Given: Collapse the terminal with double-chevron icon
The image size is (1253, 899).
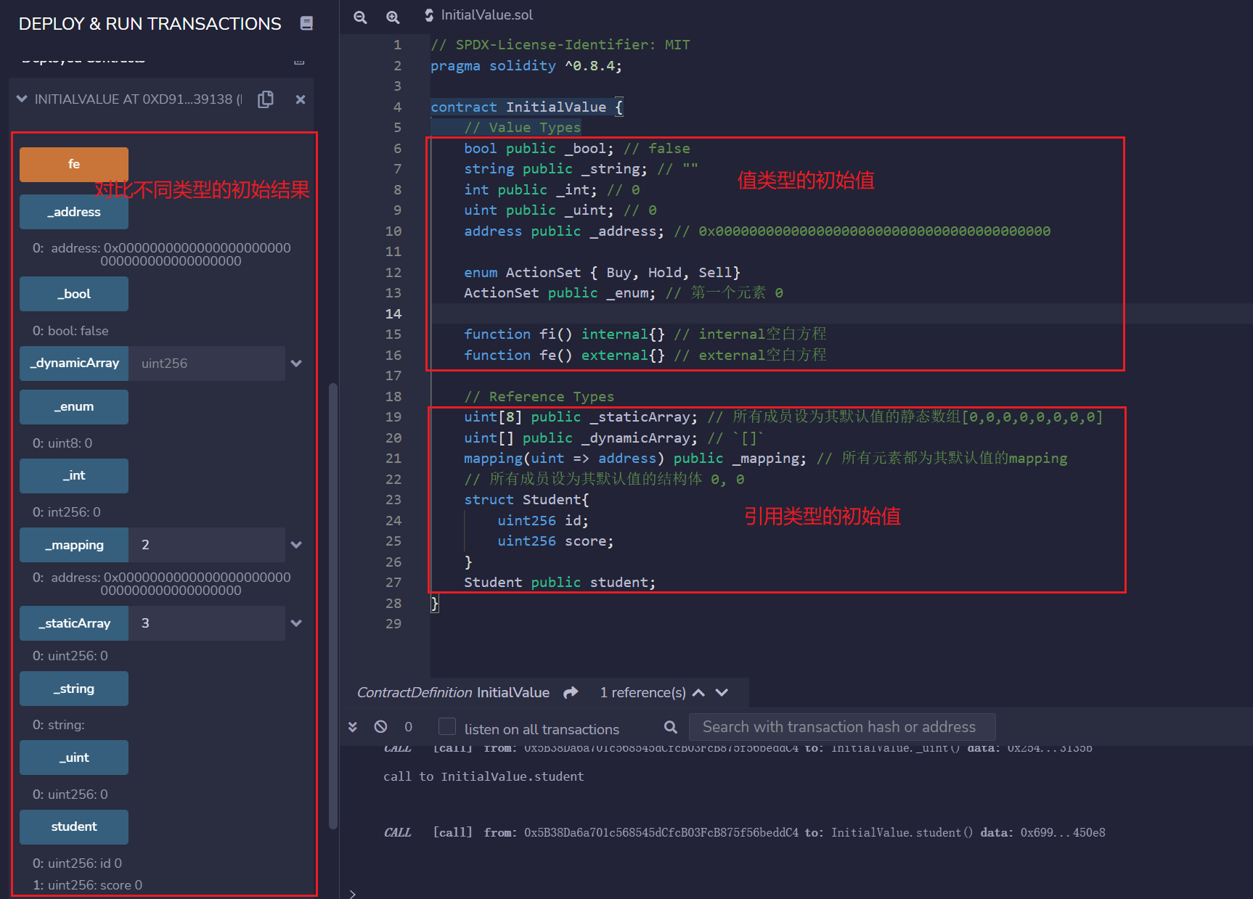Looking at the screenshot, I should (353, 727).
